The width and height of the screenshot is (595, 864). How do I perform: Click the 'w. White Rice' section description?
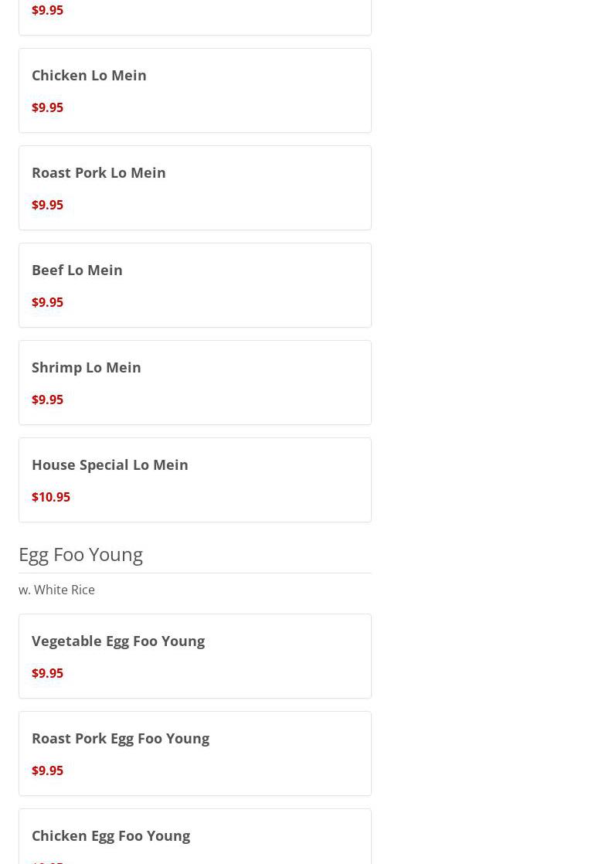pos(56,590)
